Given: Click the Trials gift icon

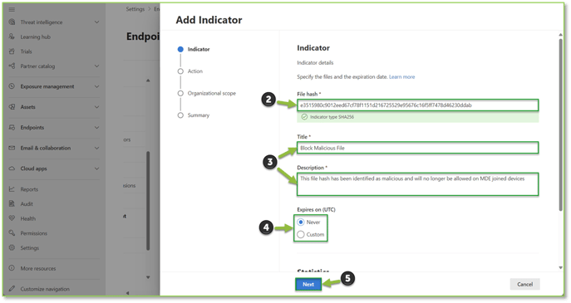Looking at the screenshot, I should pos(12,51).
